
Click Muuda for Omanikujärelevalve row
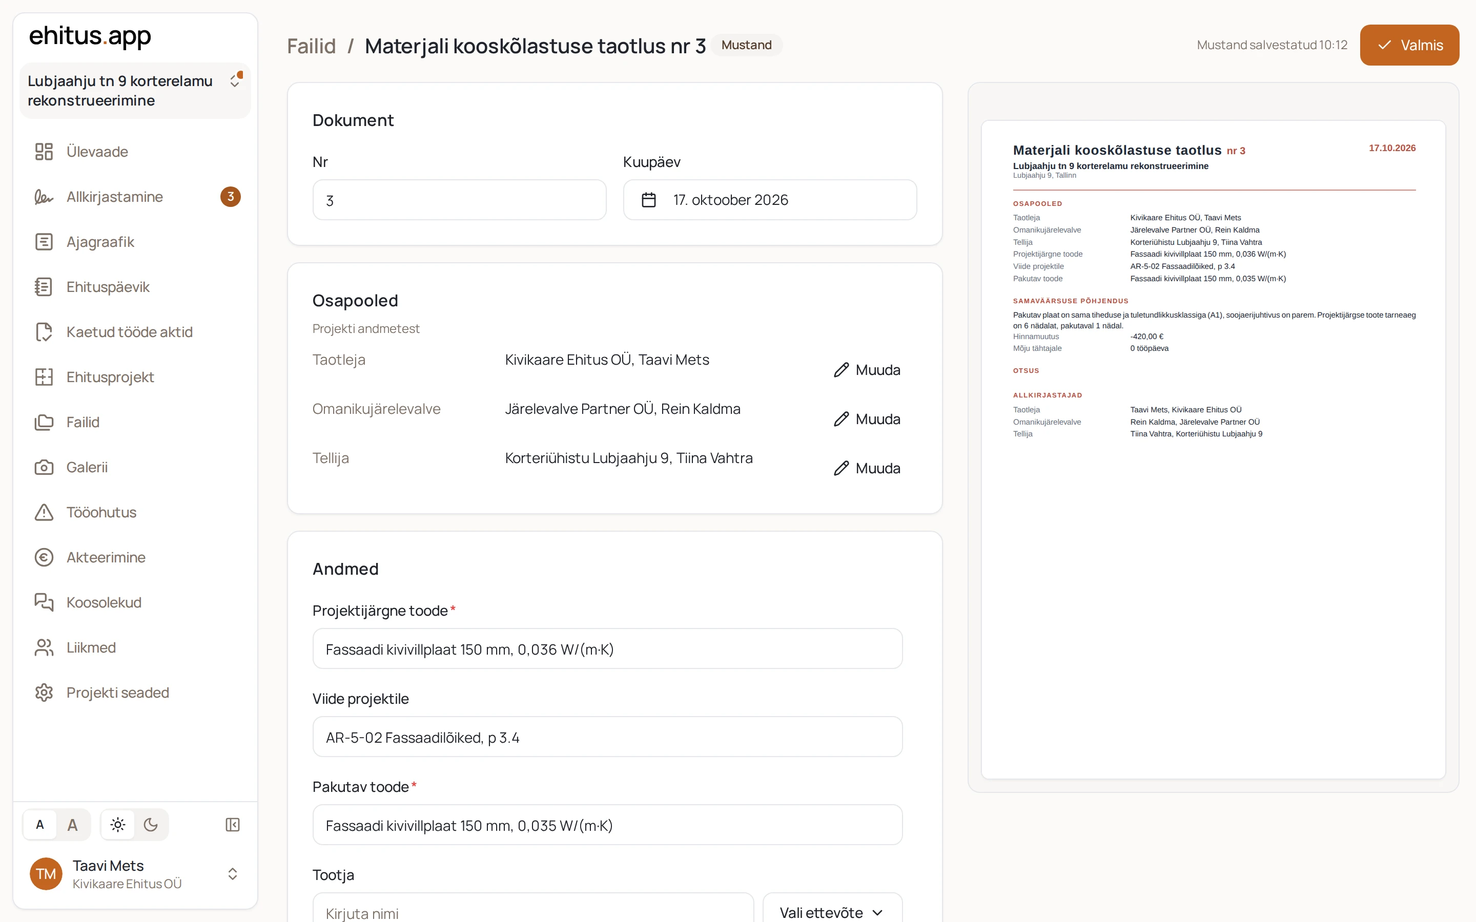(867, 419)
